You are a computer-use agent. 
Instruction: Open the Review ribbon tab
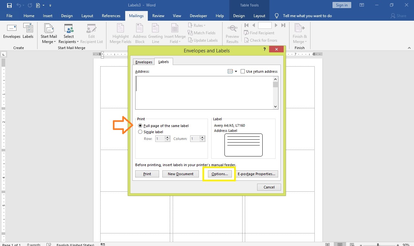[158, 16]
